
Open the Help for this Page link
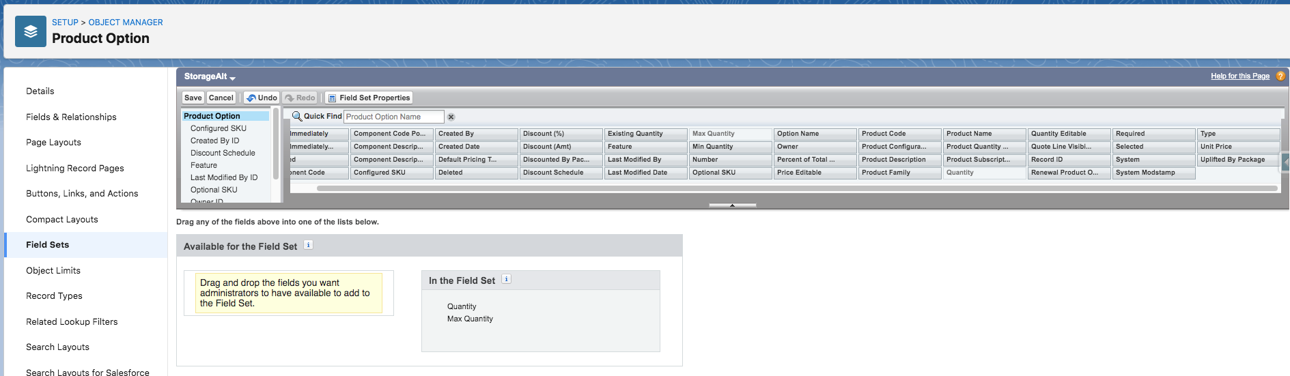coord(1239,76)
